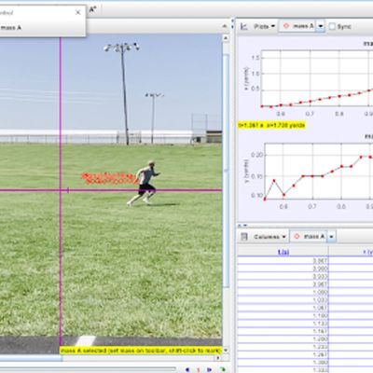Image resolution: width=373 pixels, height=373 pixels.
Task: Sort table by t (s) column header
Action: (x=283, y=252)
